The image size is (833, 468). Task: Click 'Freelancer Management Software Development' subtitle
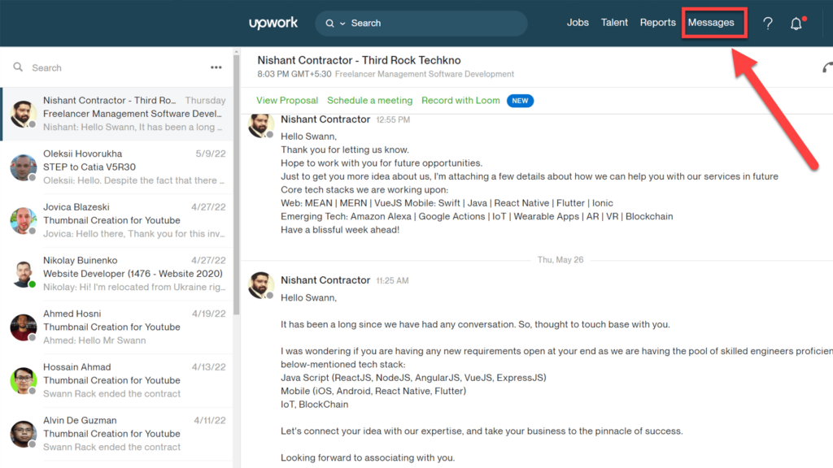(x=425, y=74)
